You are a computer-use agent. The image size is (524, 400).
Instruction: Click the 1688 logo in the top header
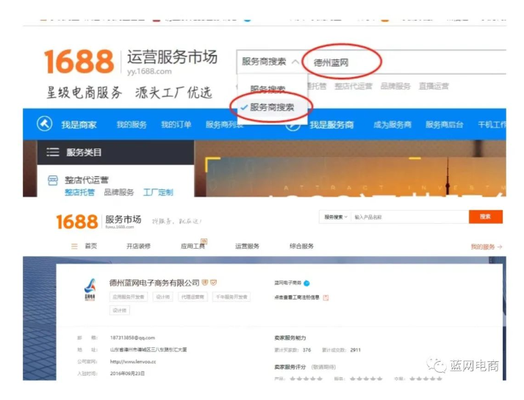coord(79,62)
